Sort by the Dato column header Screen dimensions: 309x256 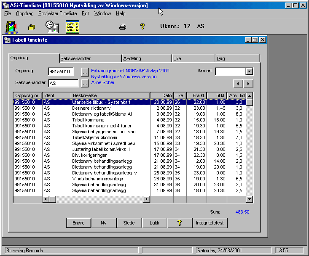[161, 96]
